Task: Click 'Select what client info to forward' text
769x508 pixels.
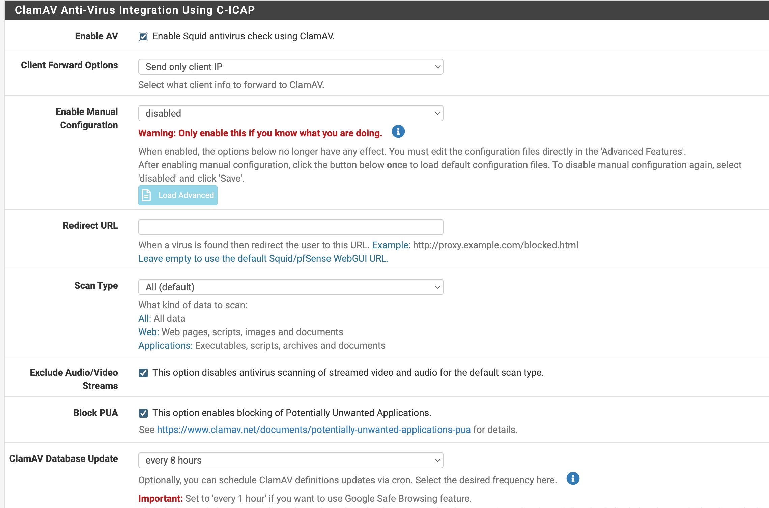Action: [x=231, y=85]
